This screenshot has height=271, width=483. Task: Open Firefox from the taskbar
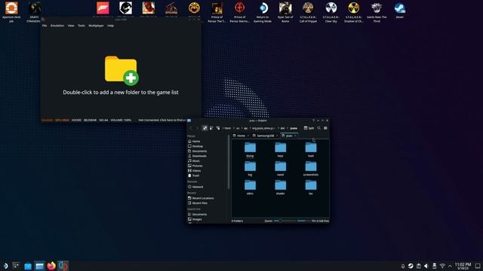(51, 266)
